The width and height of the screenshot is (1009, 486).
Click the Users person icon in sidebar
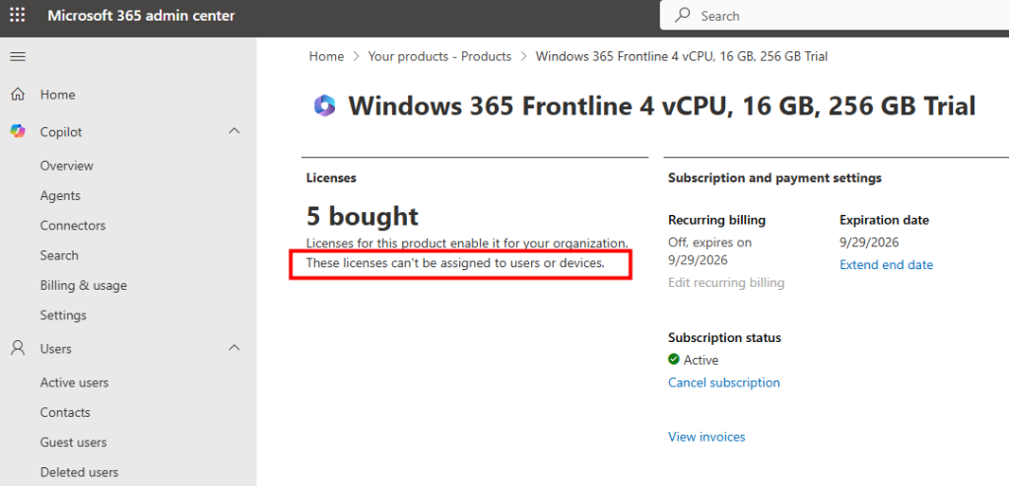point(17,348)
